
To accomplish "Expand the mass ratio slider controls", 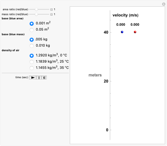I will pyautogui.click(x=51, y=14).
